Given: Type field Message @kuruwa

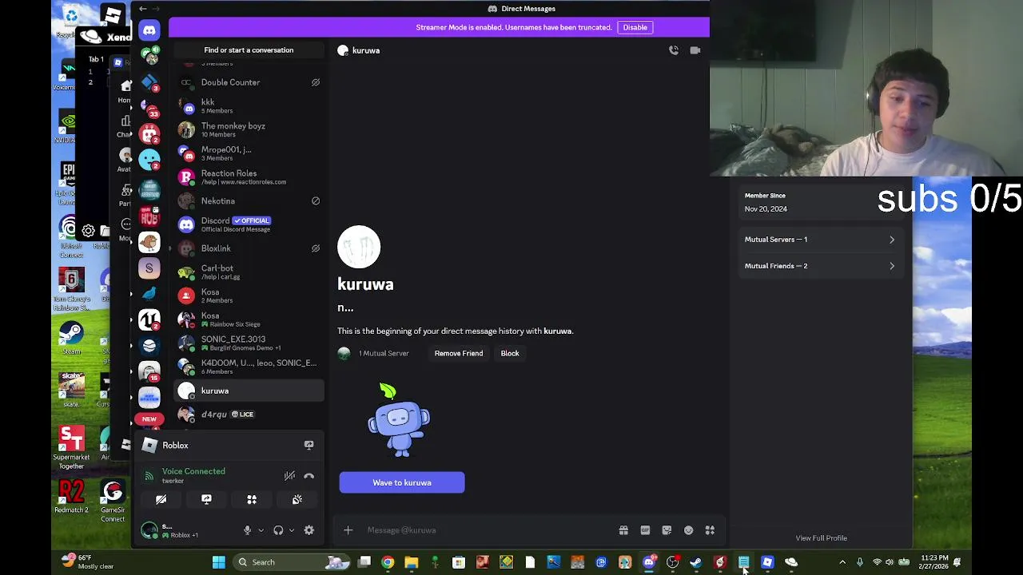Looking at the screenshot, I should [488, 530].
